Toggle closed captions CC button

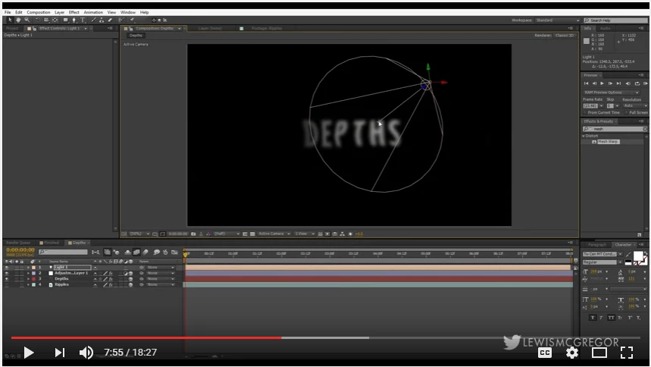click(545, 353)
